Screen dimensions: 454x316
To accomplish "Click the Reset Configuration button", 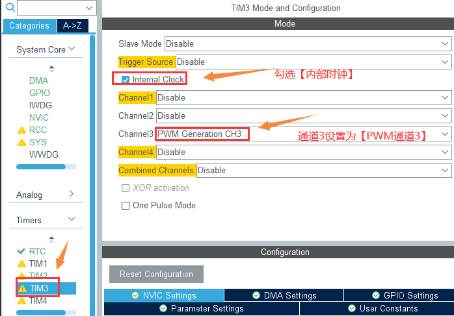I will pyautogui.click(x=156, y=274).
